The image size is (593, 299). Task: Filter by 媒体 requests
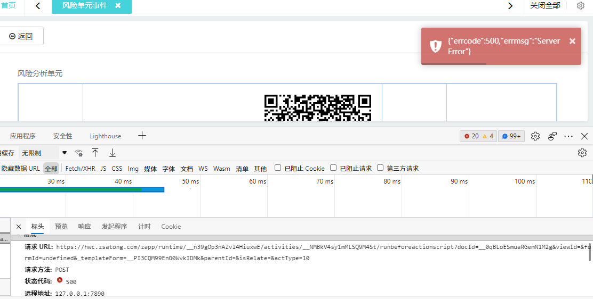[150, 168]
